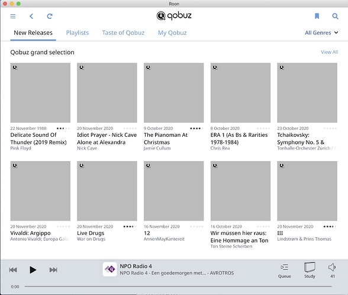Click Qobuz badge on Delicate Sound Of Thunder cover
This screenshot has width=348, height=295.
coord(15,67)
